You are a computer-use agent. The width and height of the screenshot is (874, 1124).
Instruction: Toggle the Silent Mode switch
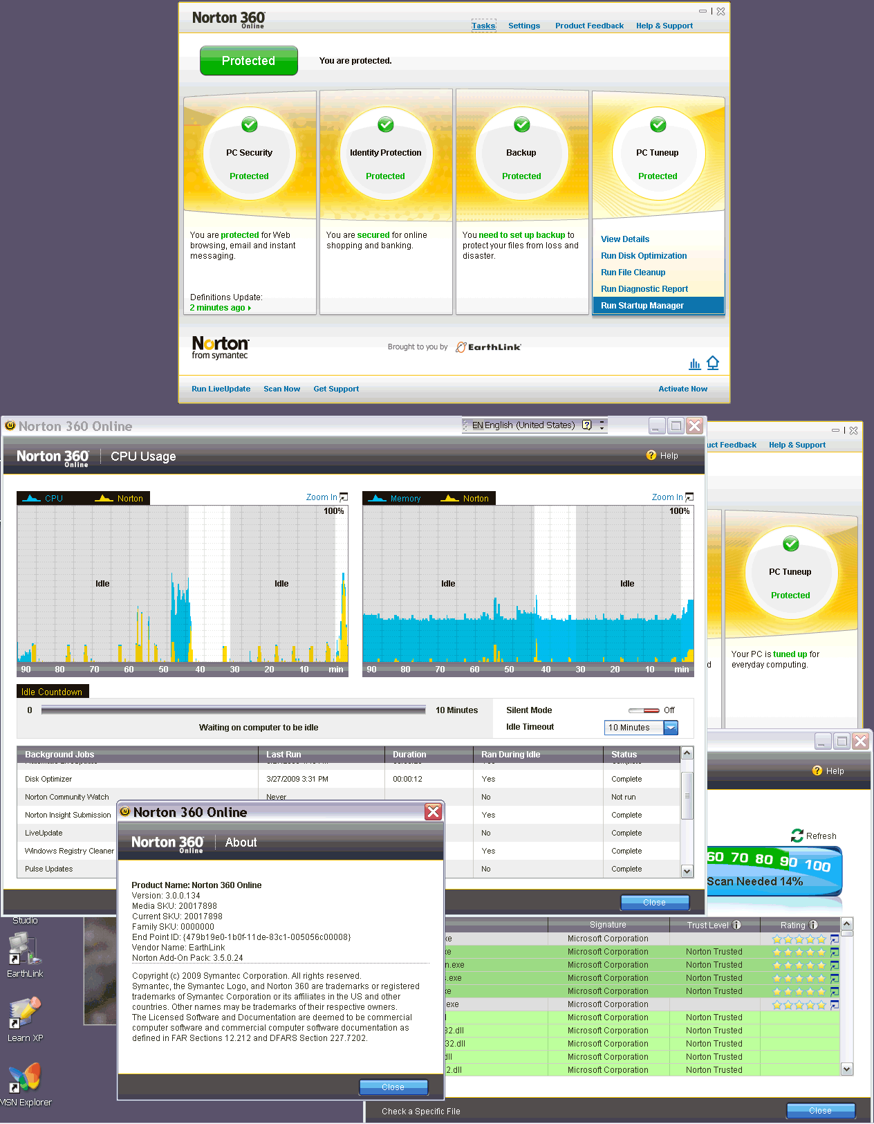pos(644,710)
